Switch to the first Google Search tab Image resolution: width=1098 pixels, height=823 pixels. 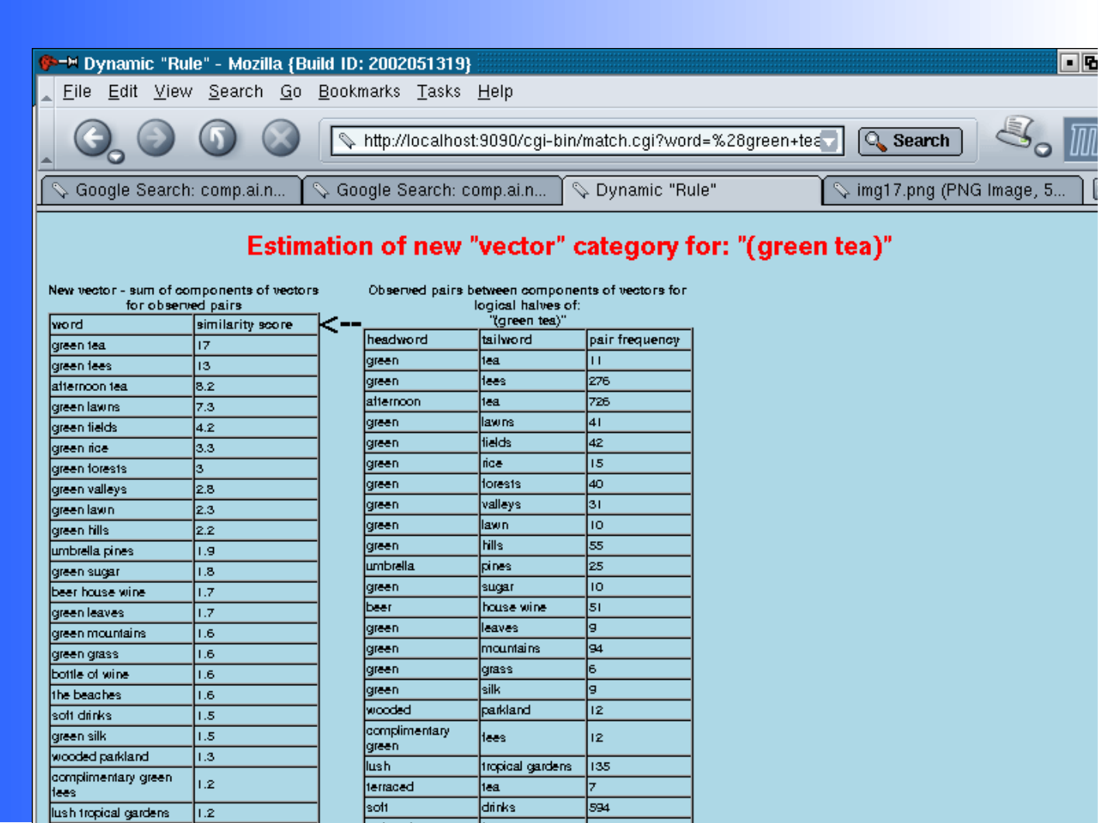tap(171, 190)
